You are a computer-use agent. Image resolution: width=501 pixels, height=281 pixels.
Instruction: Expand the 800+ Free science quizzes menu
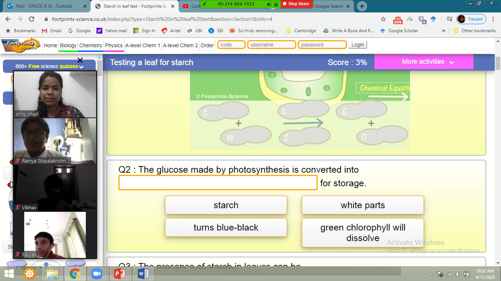point(49,66)
